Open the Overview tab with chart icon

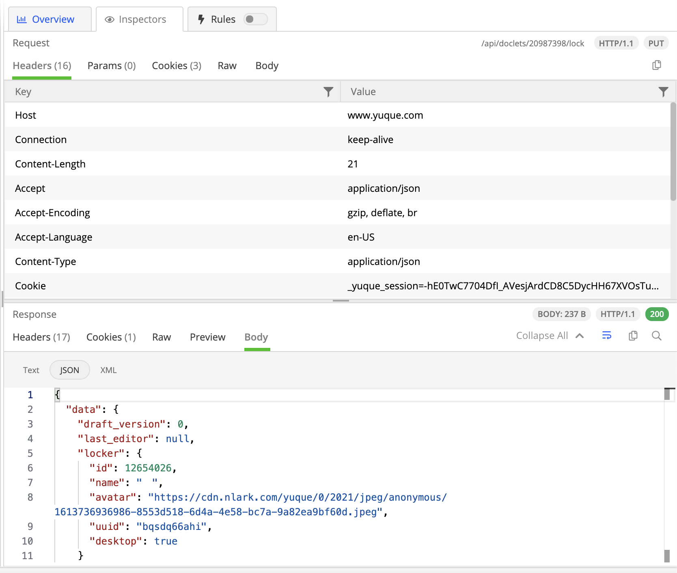pos(45,20)
